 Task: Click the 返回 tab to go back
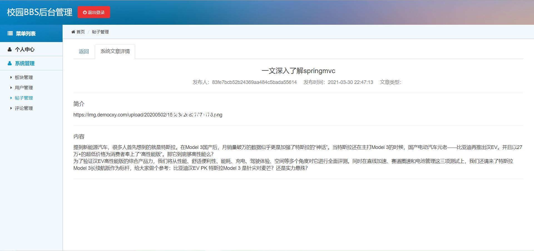pyautogui.click(x=83, y=51)
